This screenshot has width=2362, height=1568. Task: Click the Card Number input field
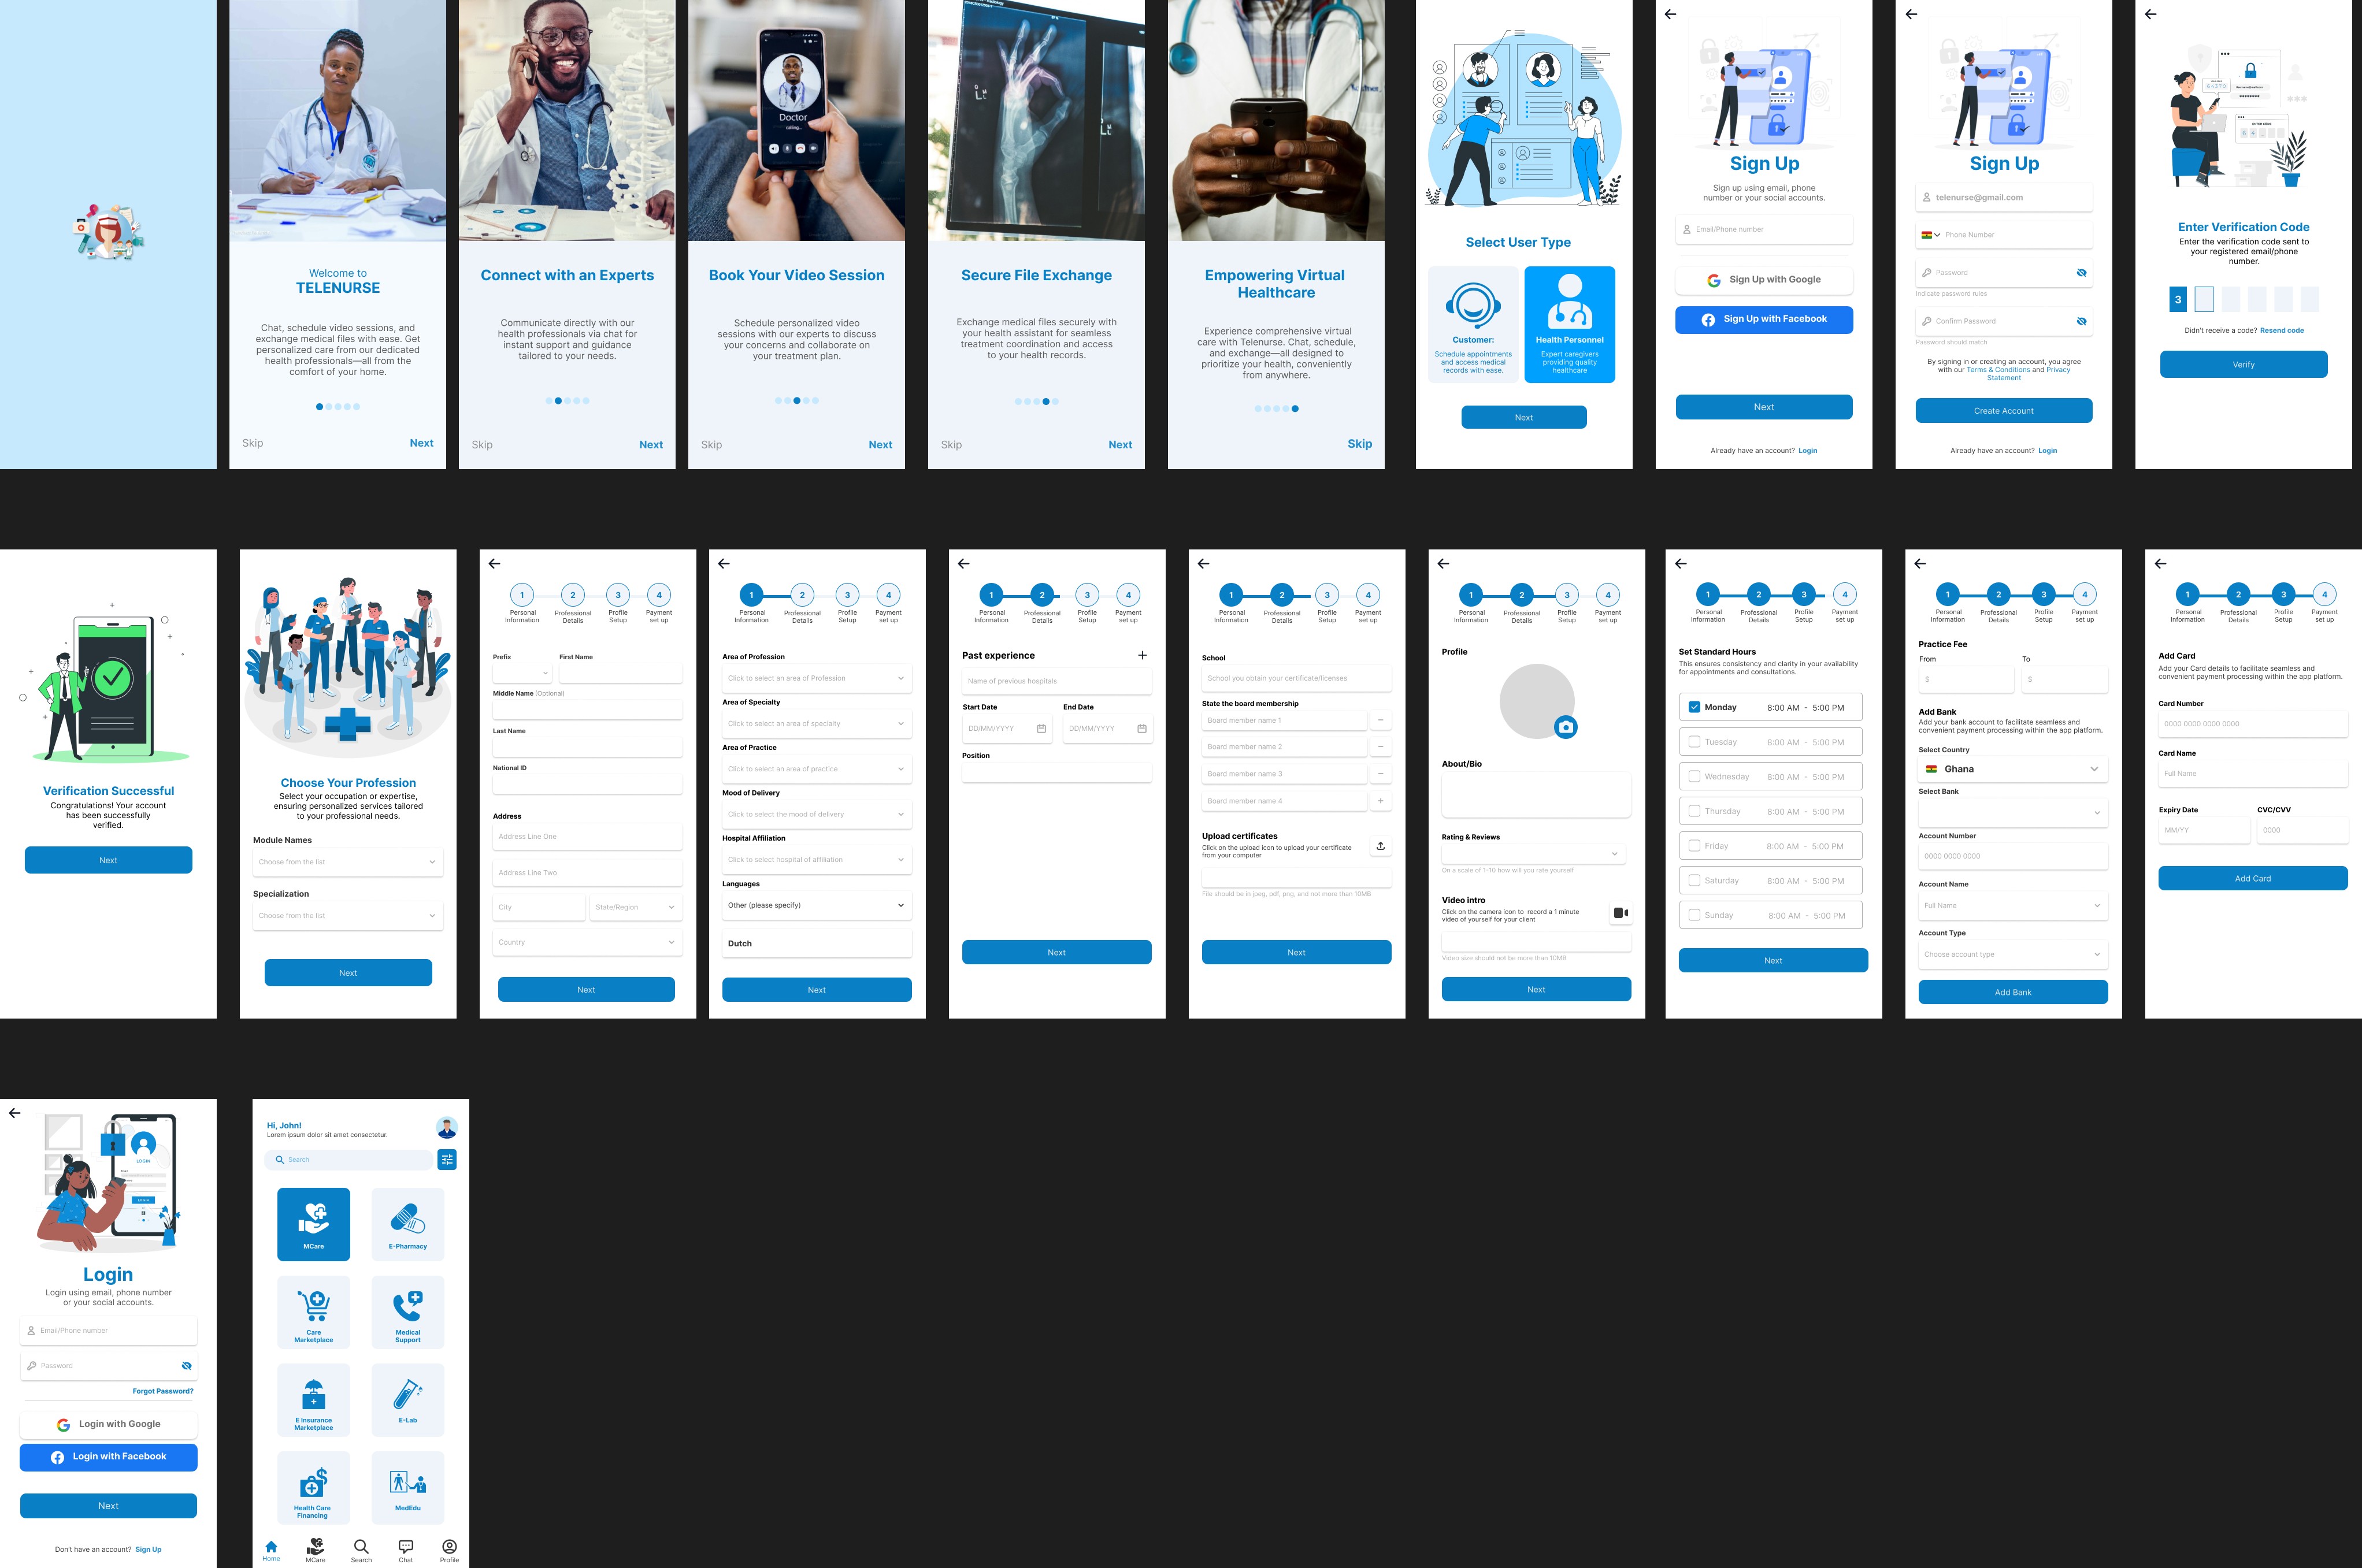2252,723
